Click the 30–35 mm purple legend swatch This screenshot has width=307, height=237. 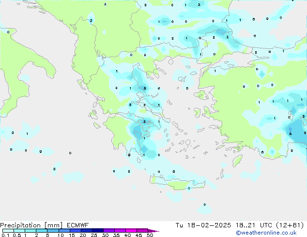click(x=109, y=231)
